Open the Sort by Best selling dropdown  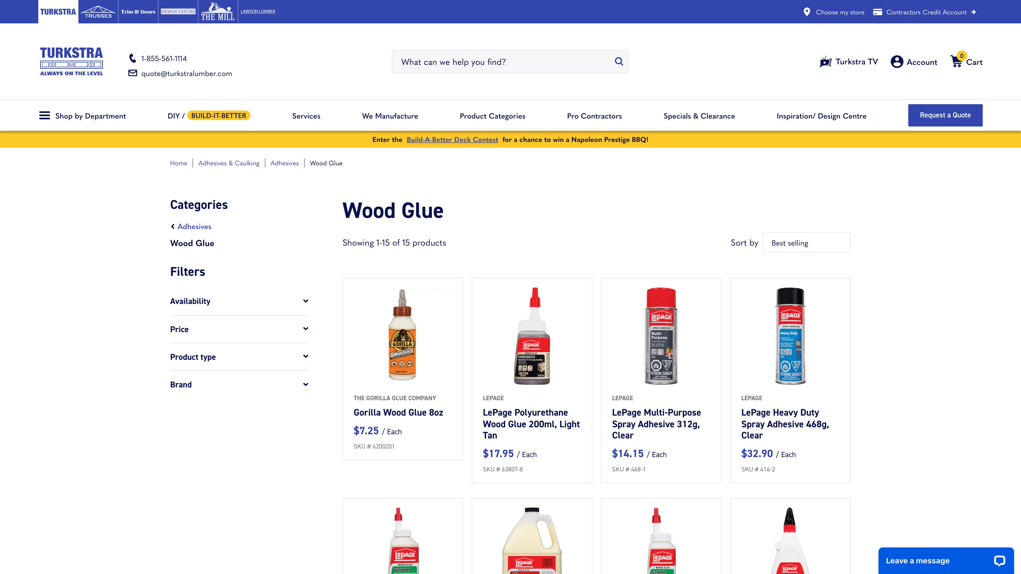coord(806,242)
